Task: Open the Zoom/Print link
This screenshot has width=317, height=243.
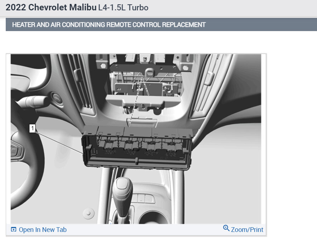Action: pyautogui.click(x=247, y=230)
